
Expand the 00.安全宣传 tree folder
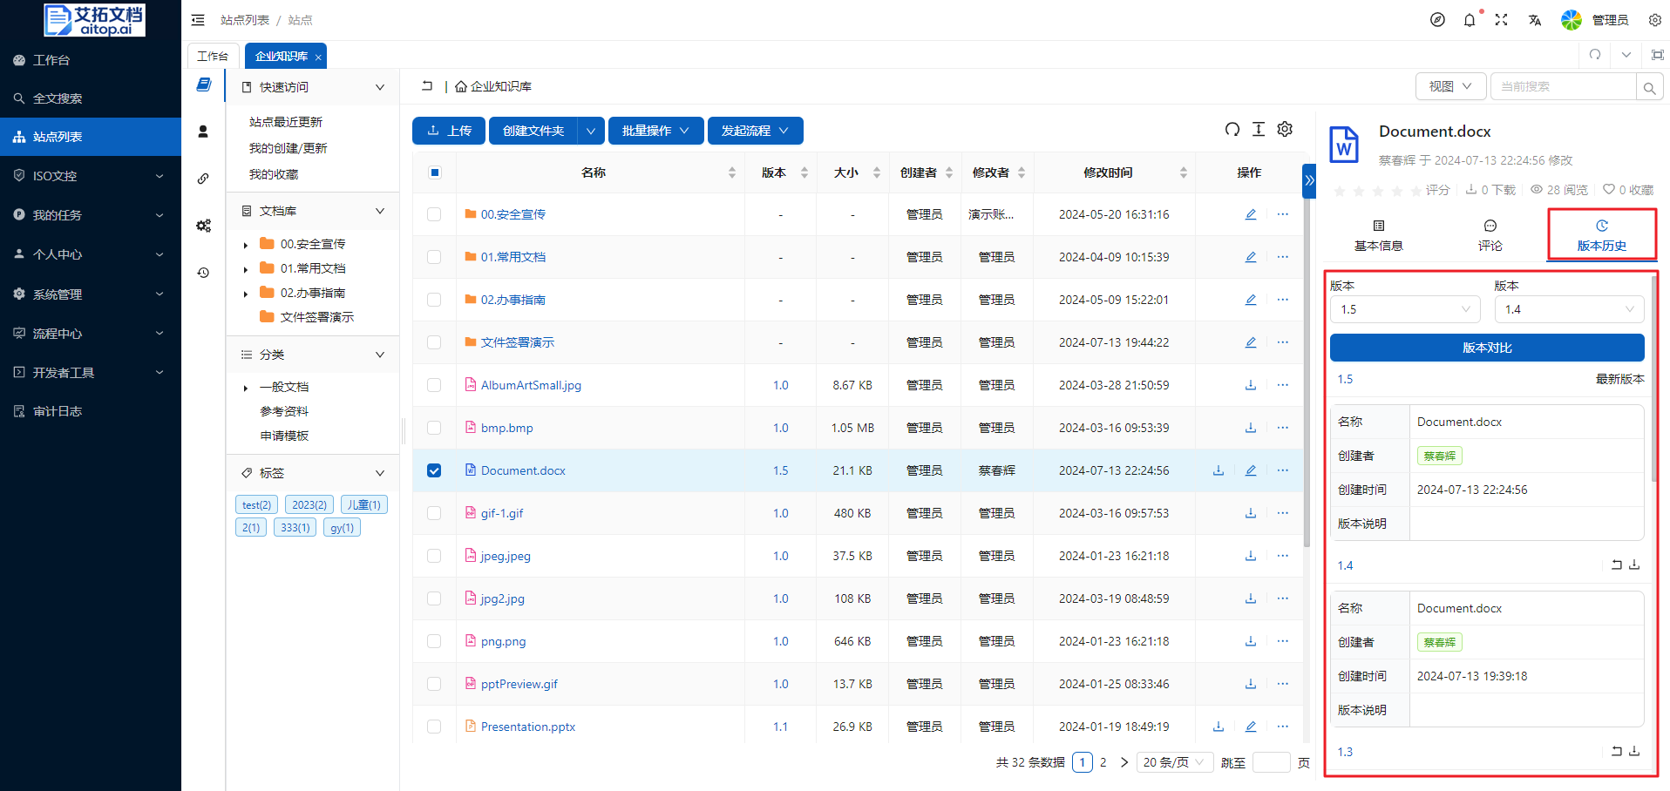(x=246, y=245)
